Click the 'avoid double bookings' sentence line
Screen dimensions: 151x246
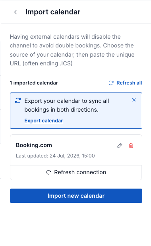[72, 45]
